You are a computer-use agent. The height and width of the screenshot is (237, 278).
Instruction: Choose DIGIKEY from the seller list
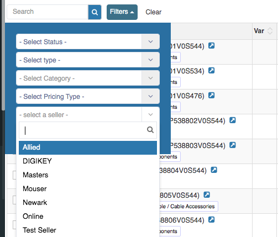coord(88,161)
